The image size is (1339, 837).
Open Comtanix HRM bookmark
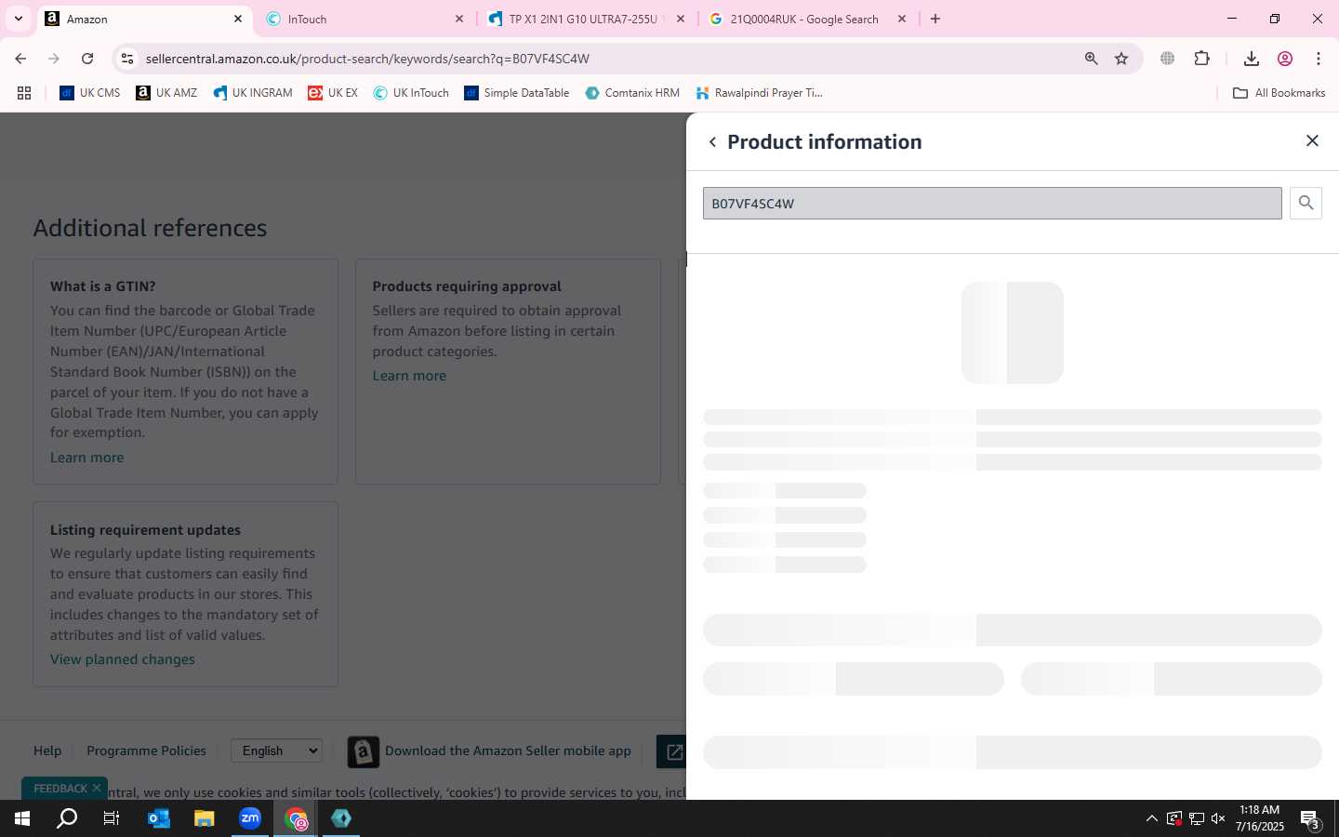632,93
